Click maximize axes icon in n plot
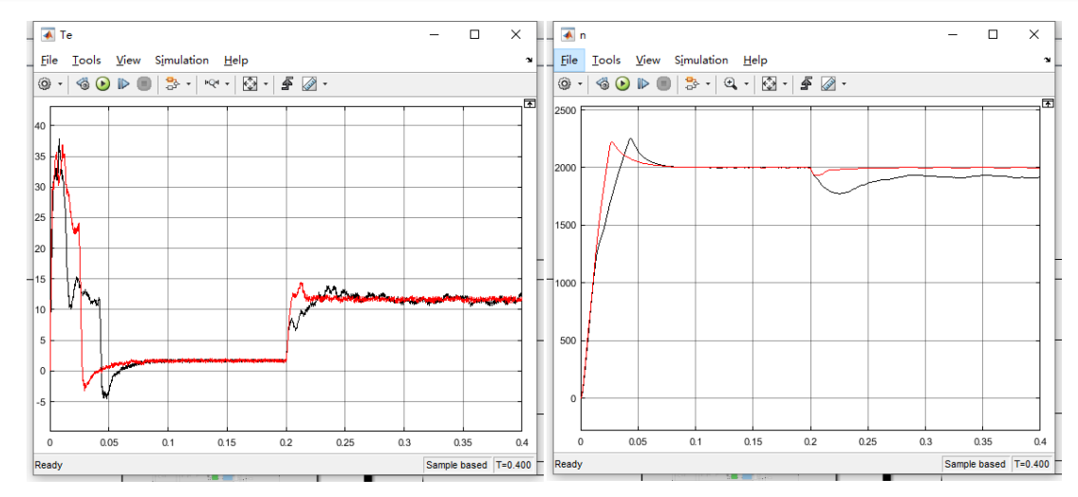The image size is (1078, 497). click(x=1048, y=103)
